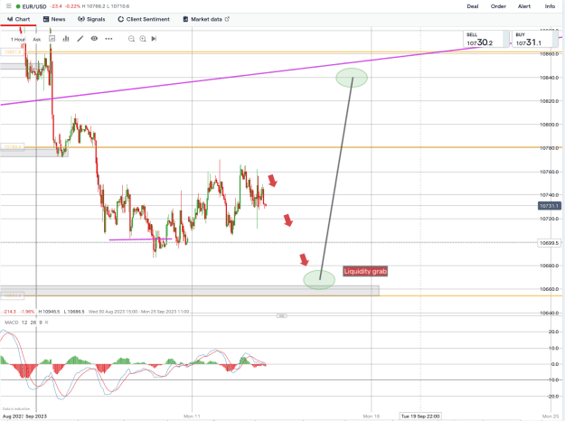The width and height of the screenshot is (565, 421).
Task: Open the 1 Hour timeframe dropdown
Action: [18, 39]
